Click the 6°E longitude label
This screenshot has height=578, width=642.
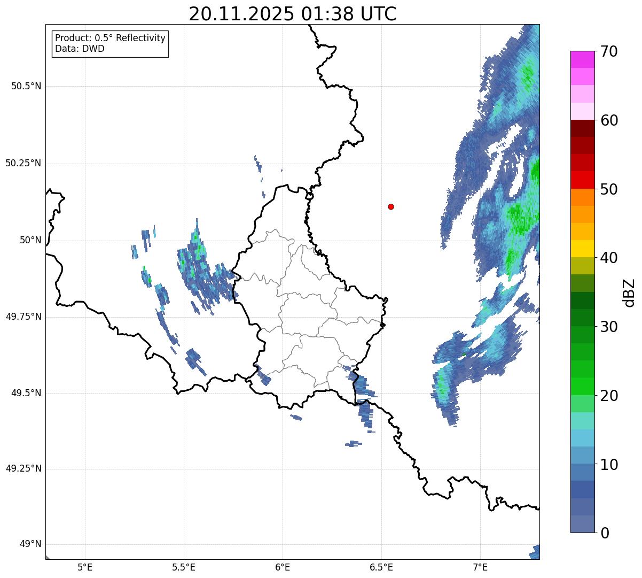(x=283, y=567)
